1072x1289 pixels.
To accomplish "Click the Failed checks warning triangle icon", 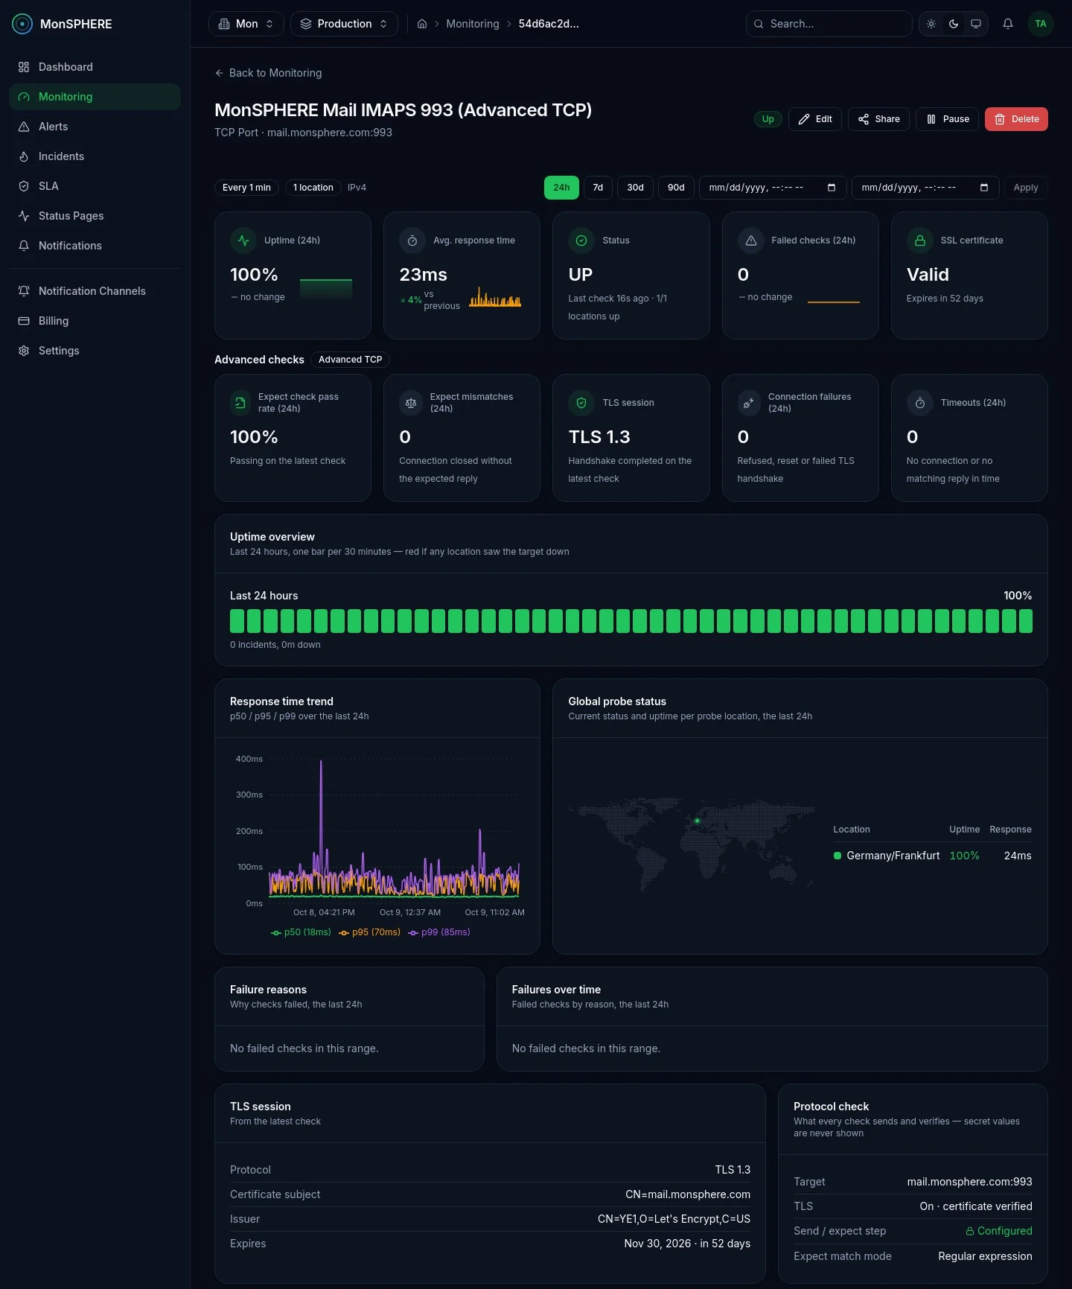I will pos(751,241).
